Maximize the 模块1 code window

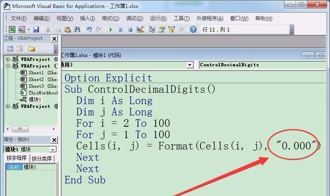tap(321, 55)
